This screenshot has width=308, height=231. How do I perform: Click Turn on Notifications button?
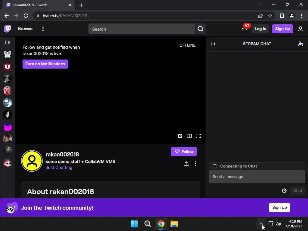tap(45, 64)
